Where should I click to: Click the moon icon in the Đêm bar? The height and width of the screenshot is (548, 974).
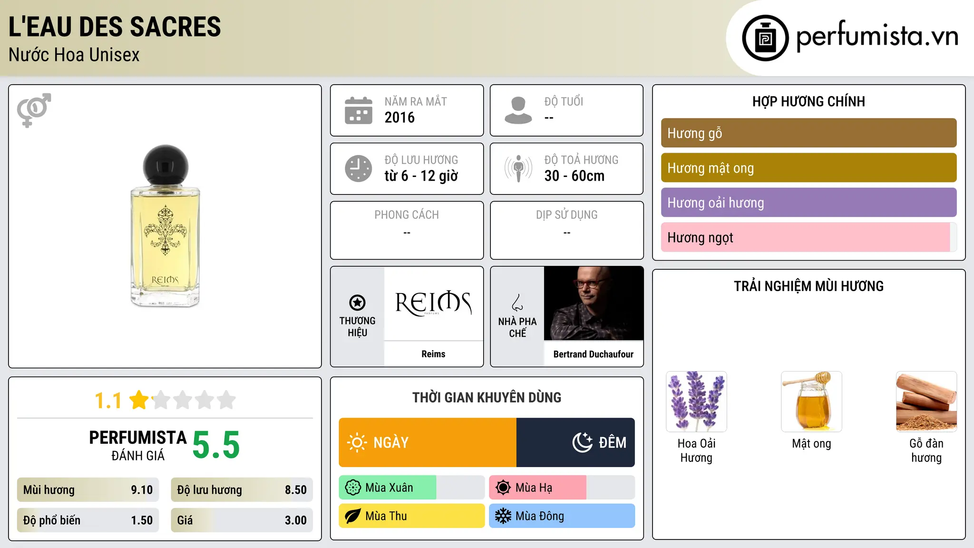pos(582,442)
